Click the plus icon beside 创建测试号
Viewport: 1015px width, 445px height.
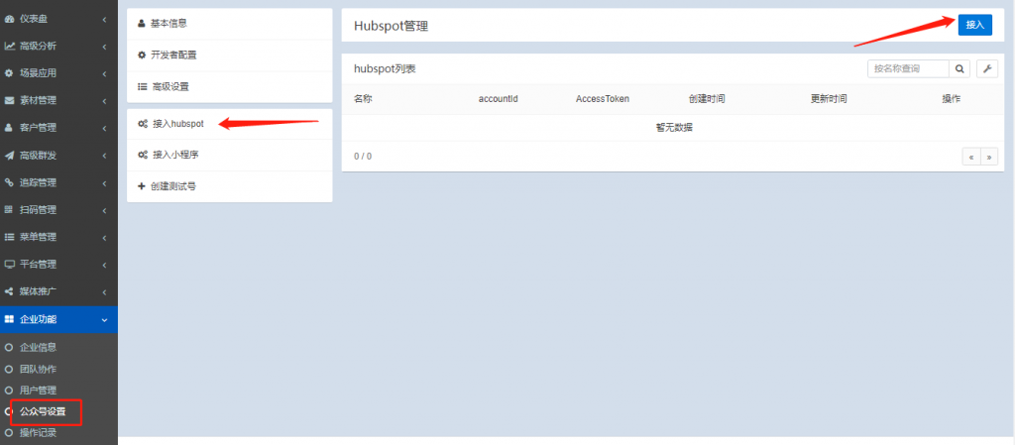(x=142, y=186)
